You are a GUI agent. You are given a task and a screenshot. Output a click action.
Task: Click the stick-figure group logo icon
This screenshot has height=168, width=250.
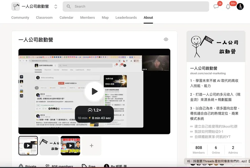coord(16,6)
